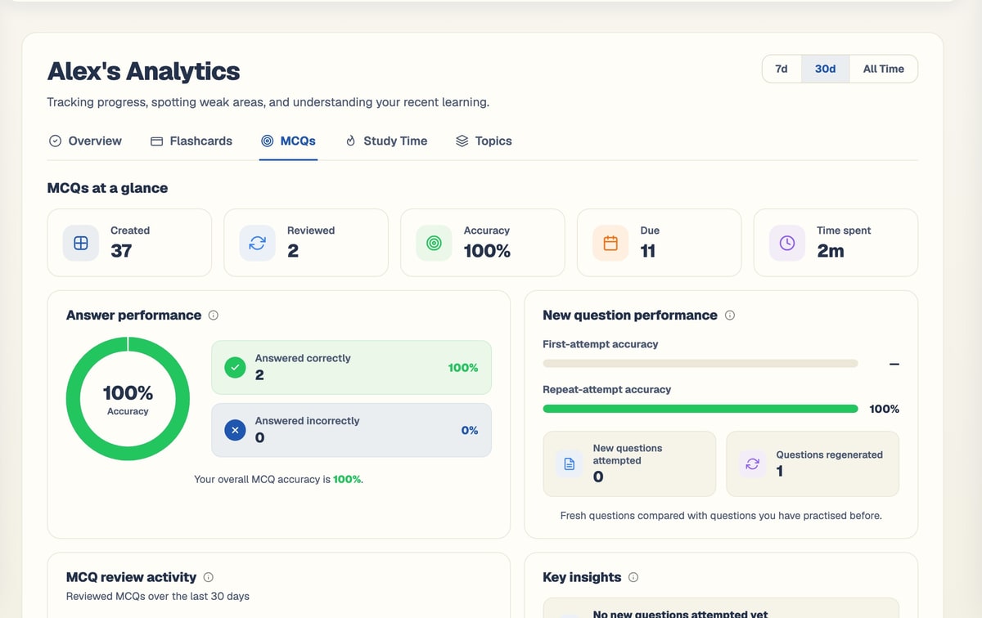The image size is (982, 618).
Task: Switch to the Overview tab
Action: point(85,141)
